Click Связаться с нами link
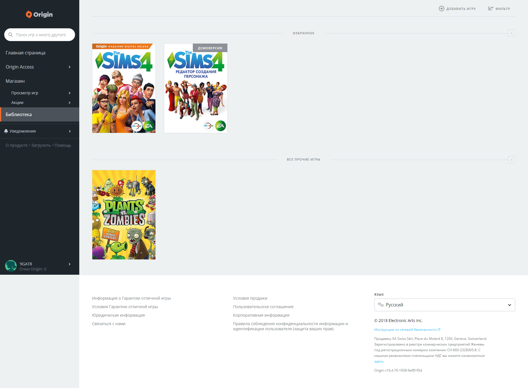The width and height of the screenshot is (528, 388). tap(109, 324)
